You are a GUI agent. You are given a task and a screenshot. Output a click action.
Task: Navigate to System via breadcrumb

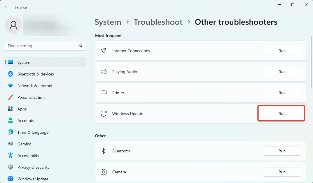coord(108,22)
